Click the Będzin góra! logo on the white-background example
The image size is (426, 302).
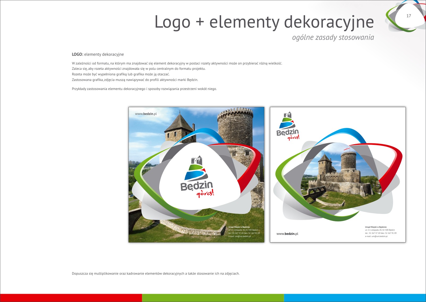tap(288, 126)
